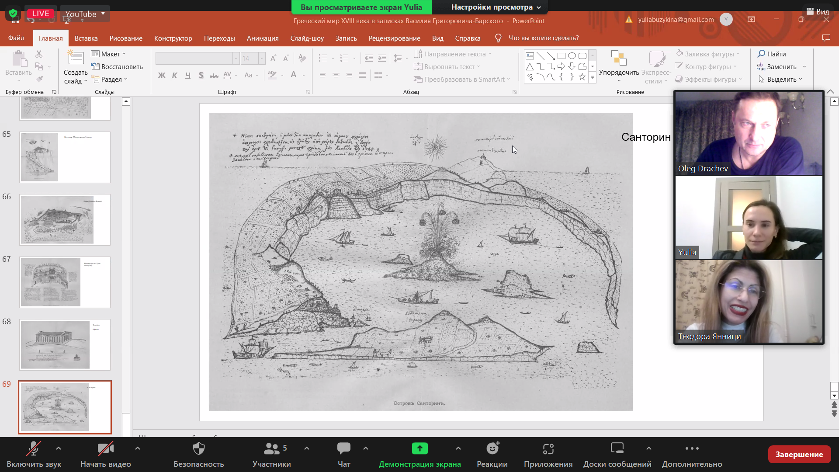
Task: Toggle Bold (Ж) formatting
Action: (x=162, y=75)
